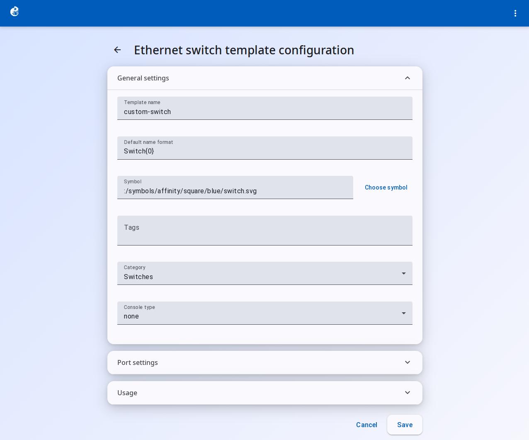Click the General settings panel header
Image resolution: width=529 pixels, height=440 pixels.
(x=265, y=78)
